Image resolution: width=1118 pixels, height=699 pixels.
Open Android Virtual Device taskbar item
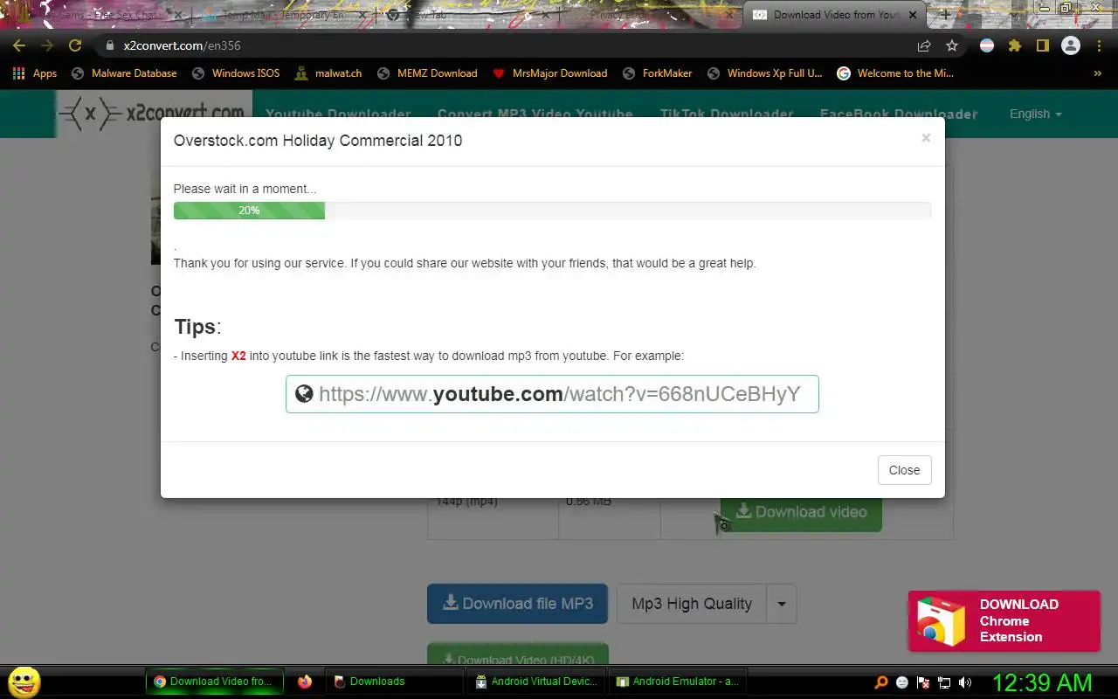(535, 682)
